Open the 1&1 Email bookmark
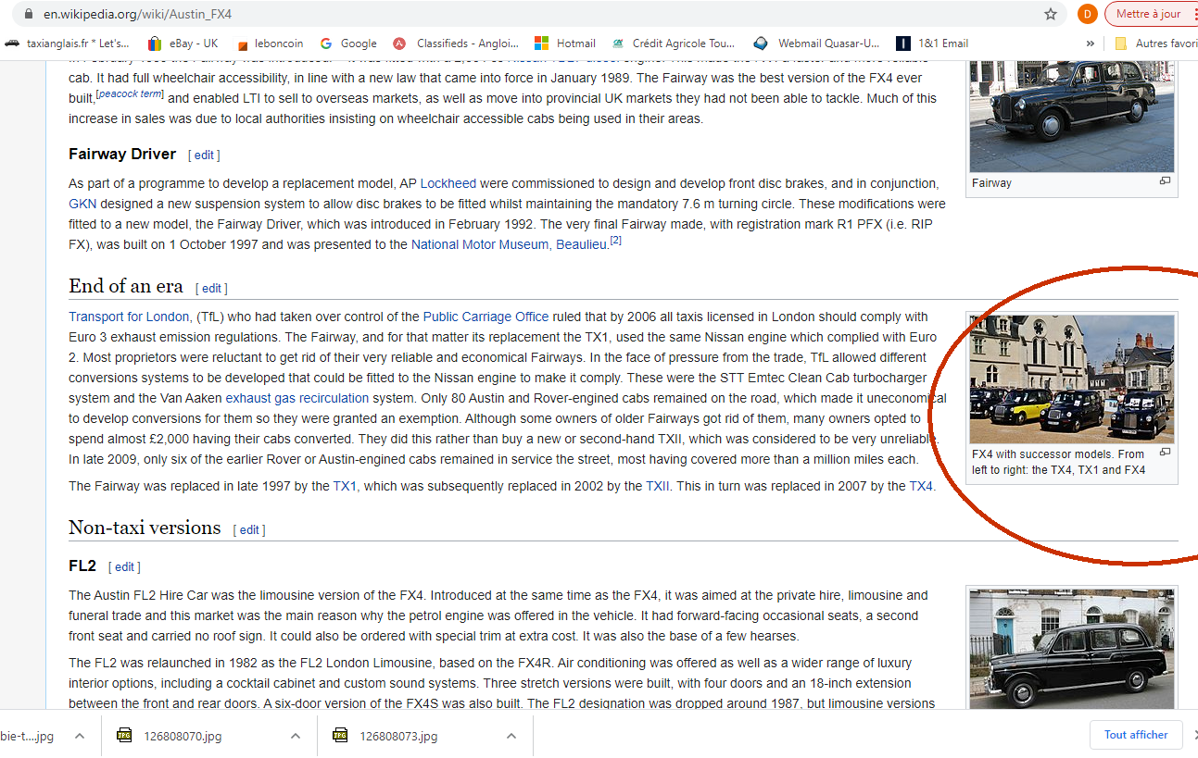The height and width of the screenshot is (758, 1198). (932, 43)
